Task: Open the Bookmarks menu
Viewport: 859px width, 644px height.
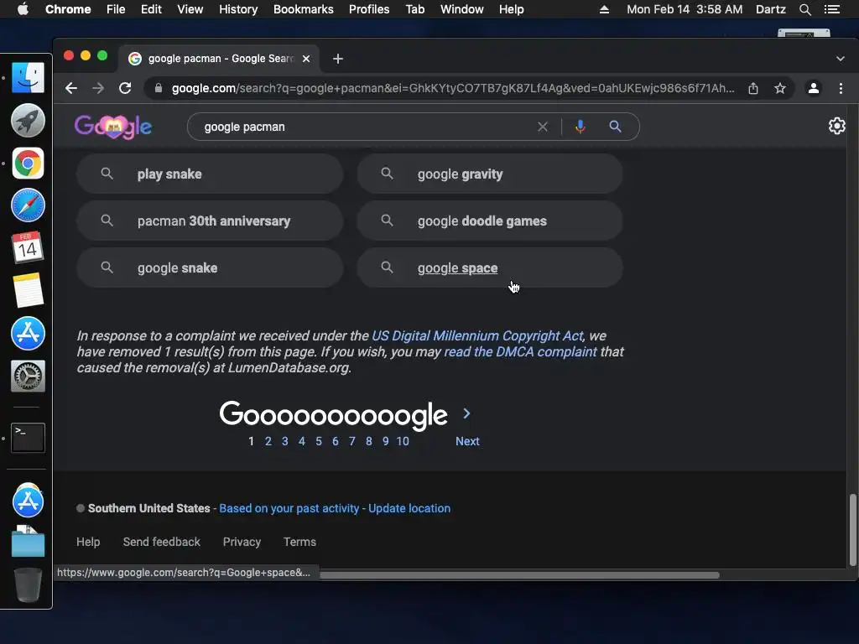Action: [x=304, y=9]
